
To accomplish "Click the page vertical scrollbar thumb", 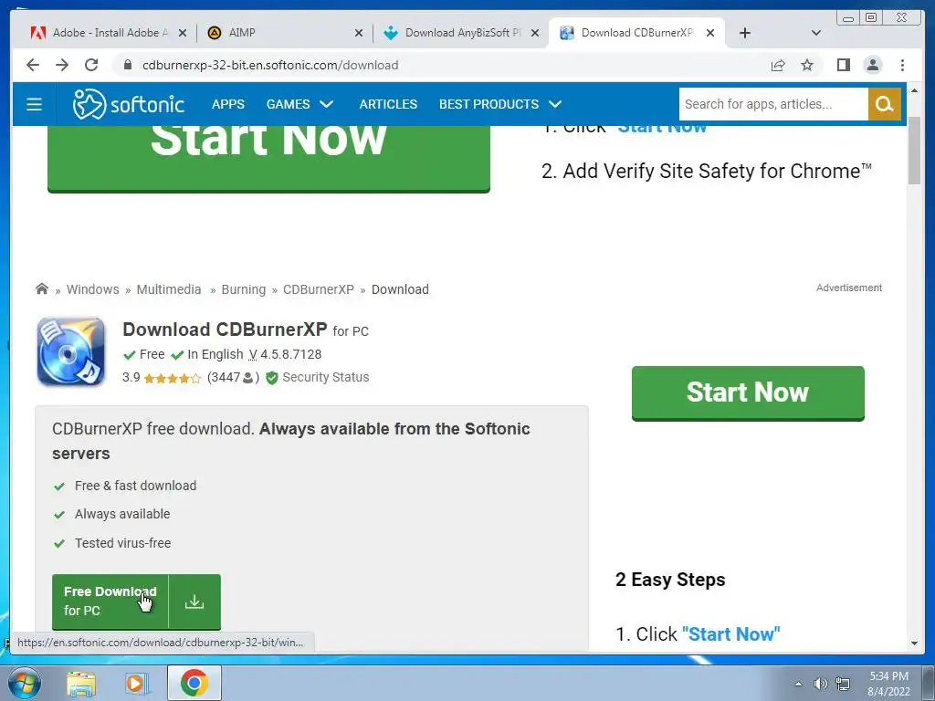I will pyautogui.click(x=914, y=151).
